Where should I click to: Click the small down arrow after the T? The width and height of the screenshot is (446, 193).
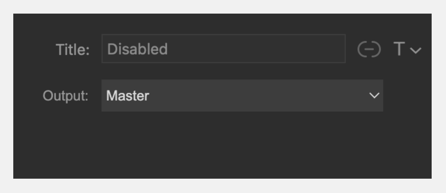pos(415,51)
